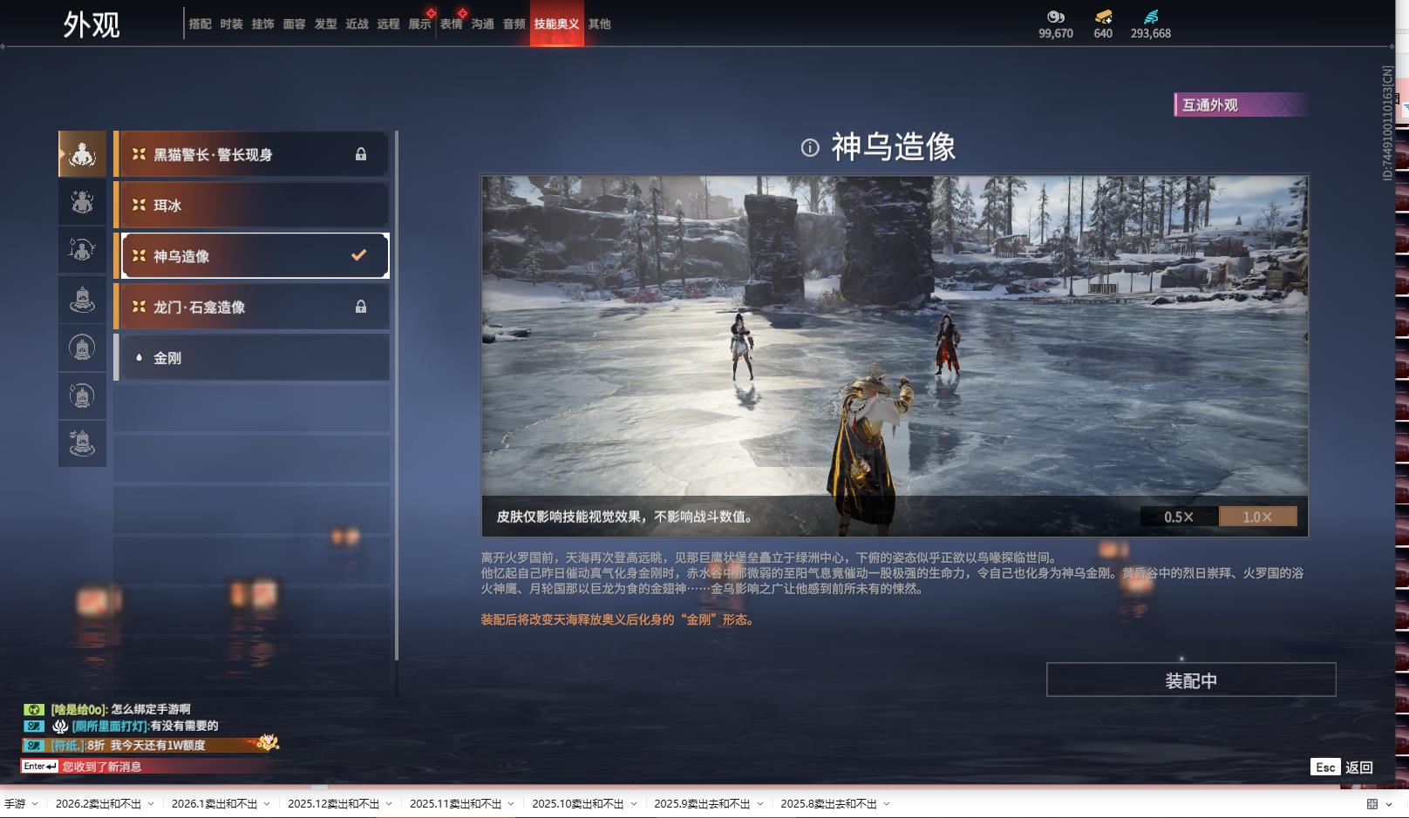Screen dimensions: 1409x818
Task: Open the circled bell icon in left sidebar
Action: pyautogui.click(x=82, y=348)
